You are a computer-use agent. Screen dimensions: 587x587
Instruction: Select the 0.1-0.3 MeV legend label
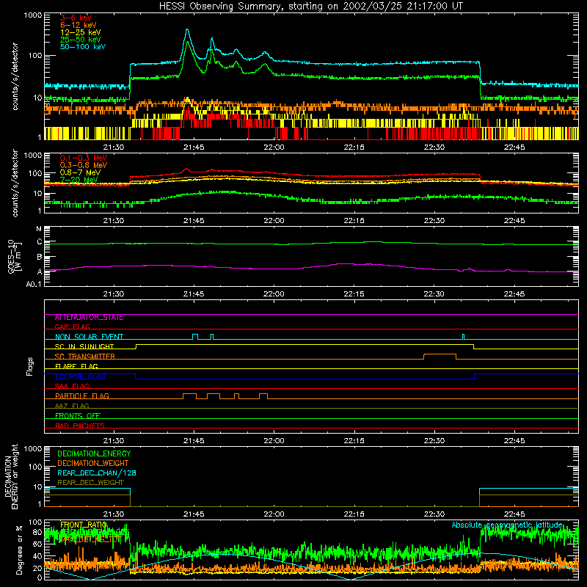coord(84,158)
